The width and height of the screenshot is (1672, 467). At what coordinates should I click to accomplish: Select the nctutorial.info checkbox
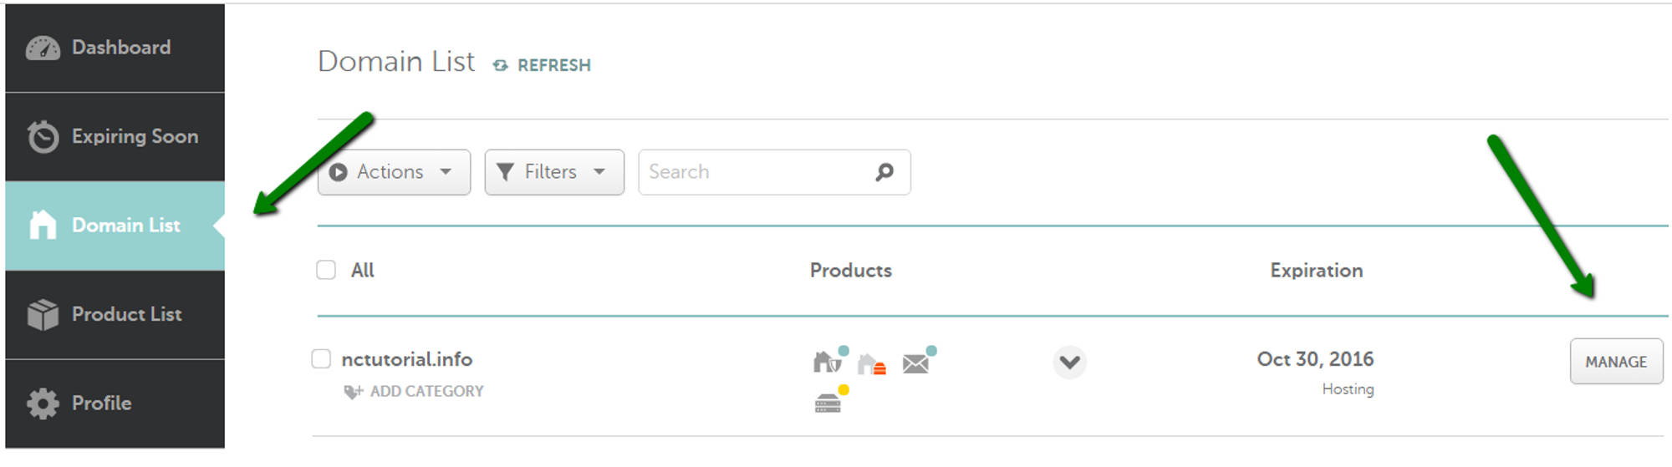coord(321,359)
